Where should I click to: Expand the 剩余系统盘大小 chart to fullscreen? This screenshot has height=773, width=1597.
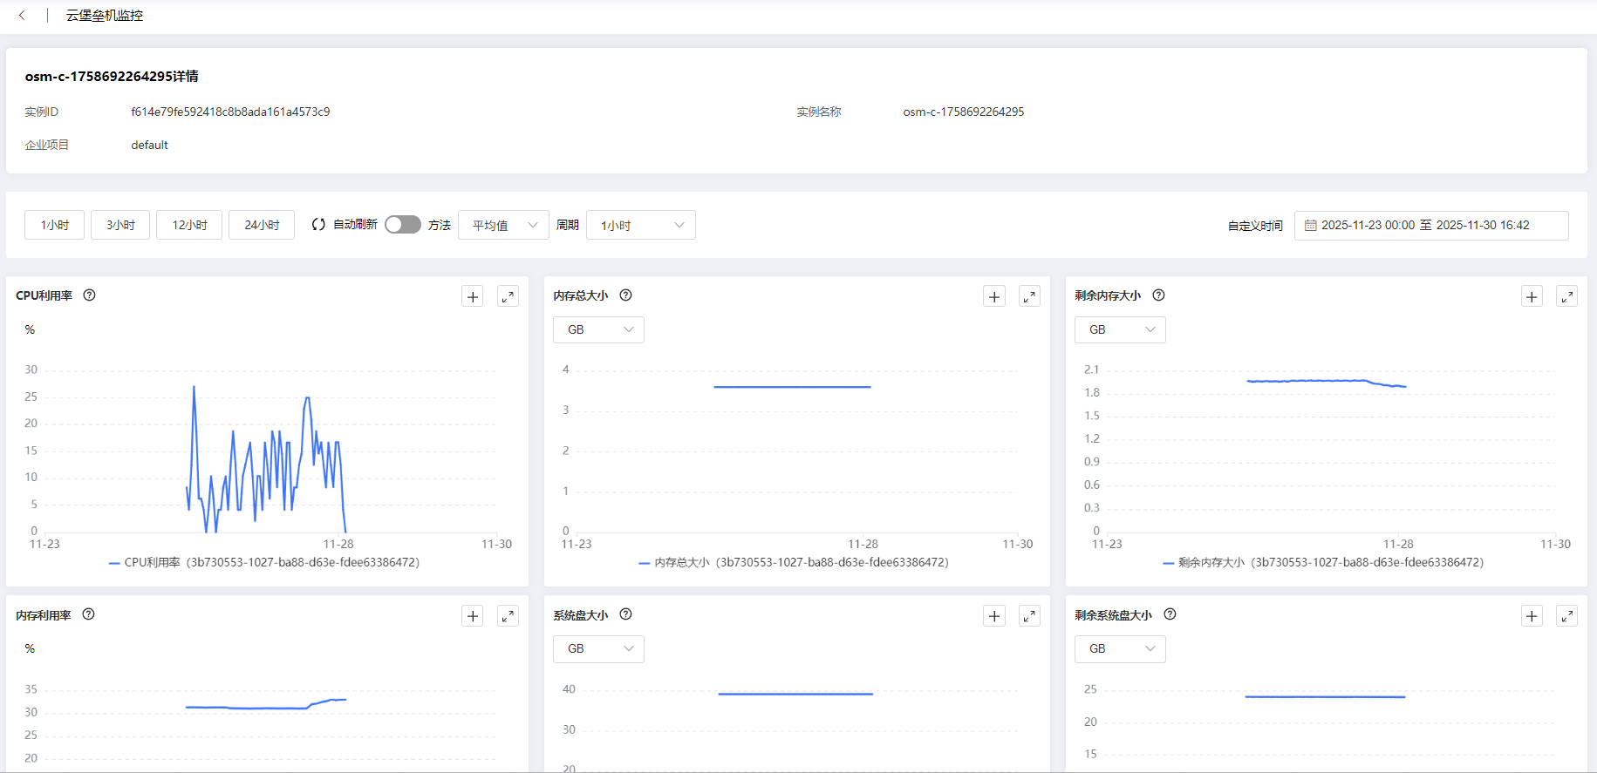point(1566,616)
